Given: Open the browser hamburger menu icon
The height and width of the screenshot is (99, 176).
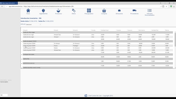Looking at the screenshot, I should (x=161, y=3).
